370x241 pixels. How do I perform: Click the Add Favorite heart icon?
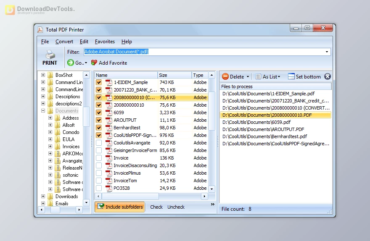(x=94, y=63)
